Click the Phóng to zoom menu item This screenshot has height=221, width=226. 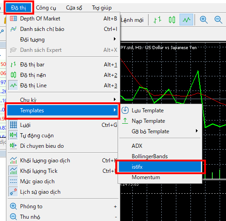[63, 206]
